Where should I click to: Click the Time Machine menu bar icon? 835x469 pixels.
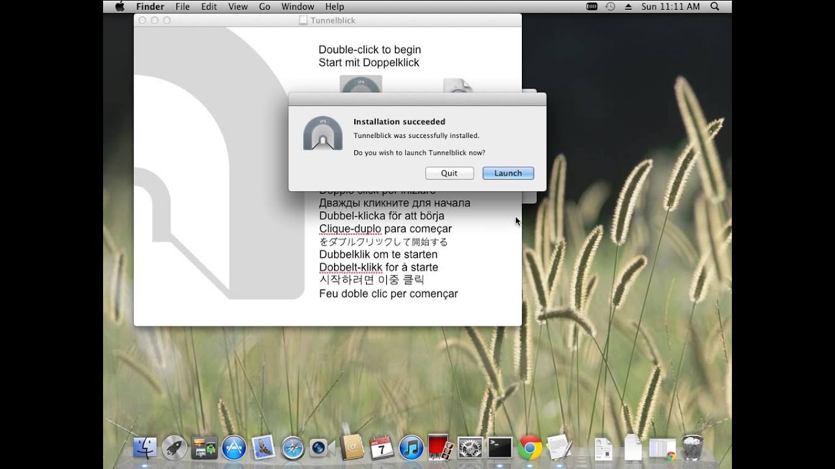[x=610, y=7]
